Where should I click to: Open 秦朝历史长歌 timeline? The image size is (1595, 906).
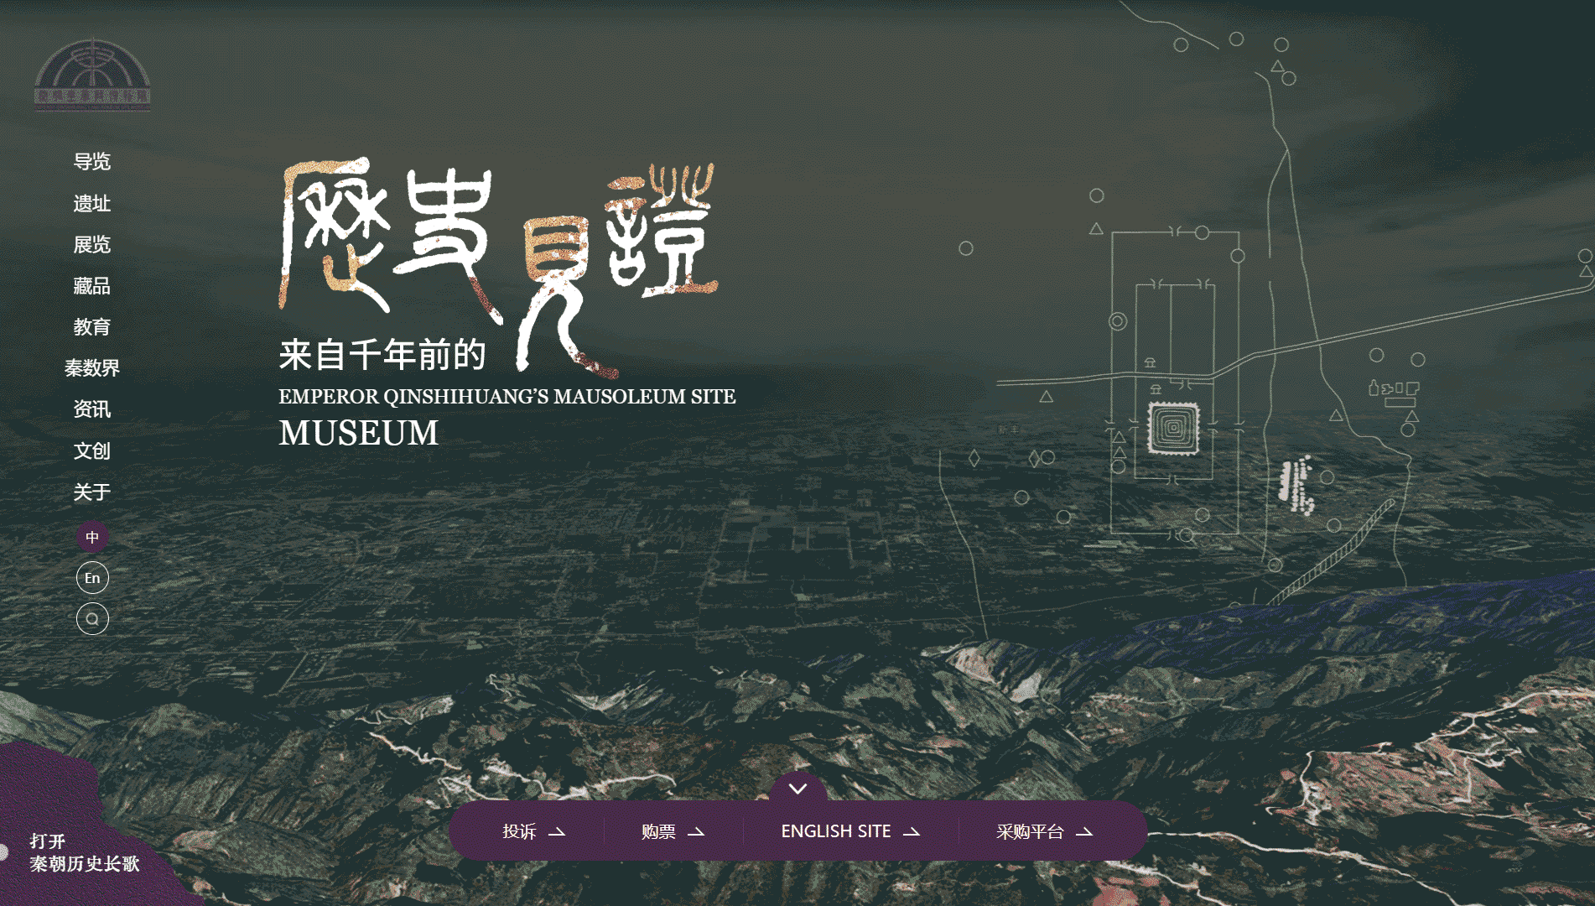point(84,852)
